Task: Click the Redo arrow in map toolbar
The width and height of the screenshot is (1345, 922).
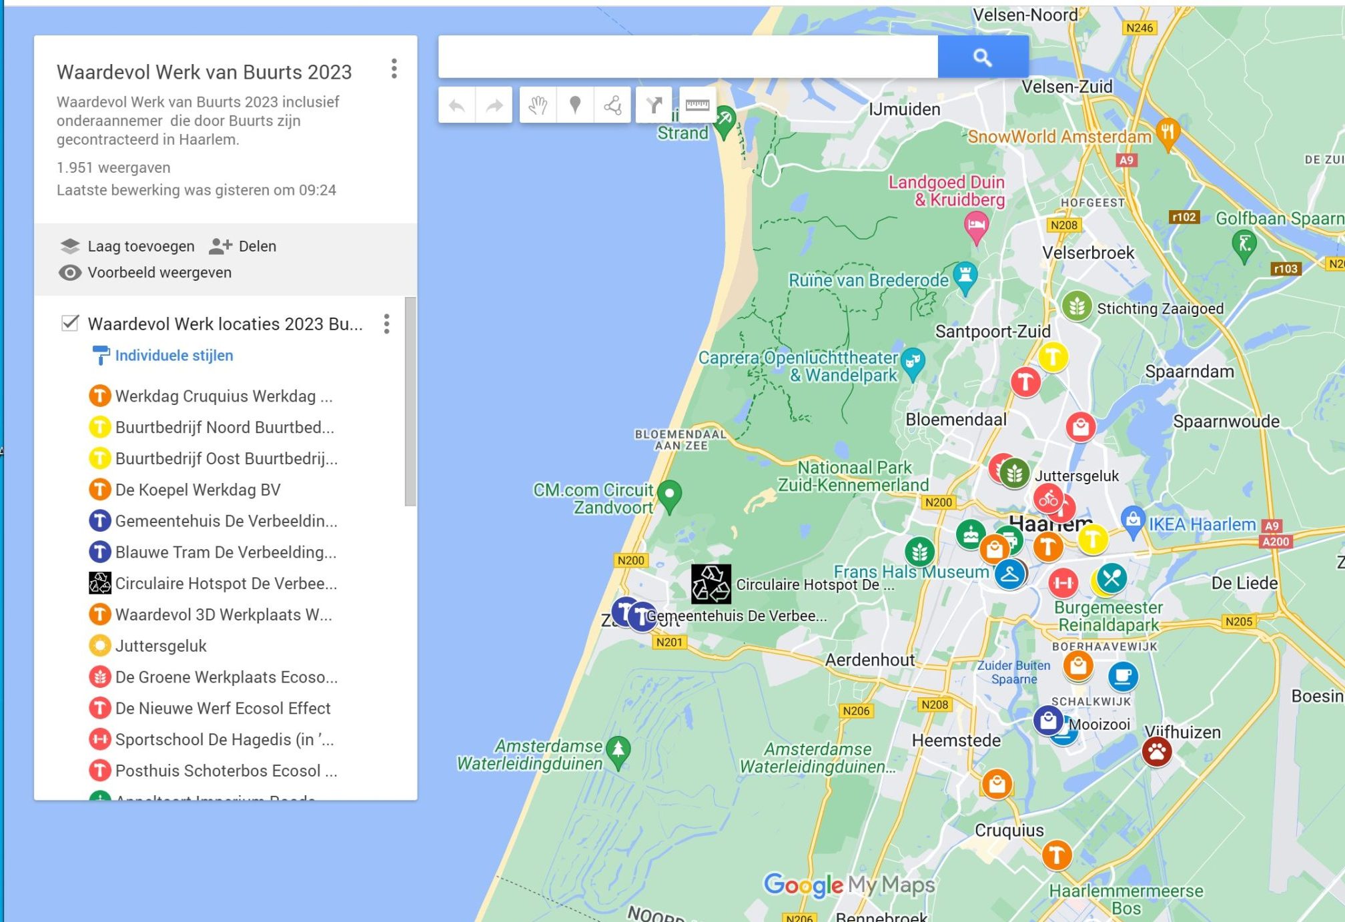Action: pos(494,105)
